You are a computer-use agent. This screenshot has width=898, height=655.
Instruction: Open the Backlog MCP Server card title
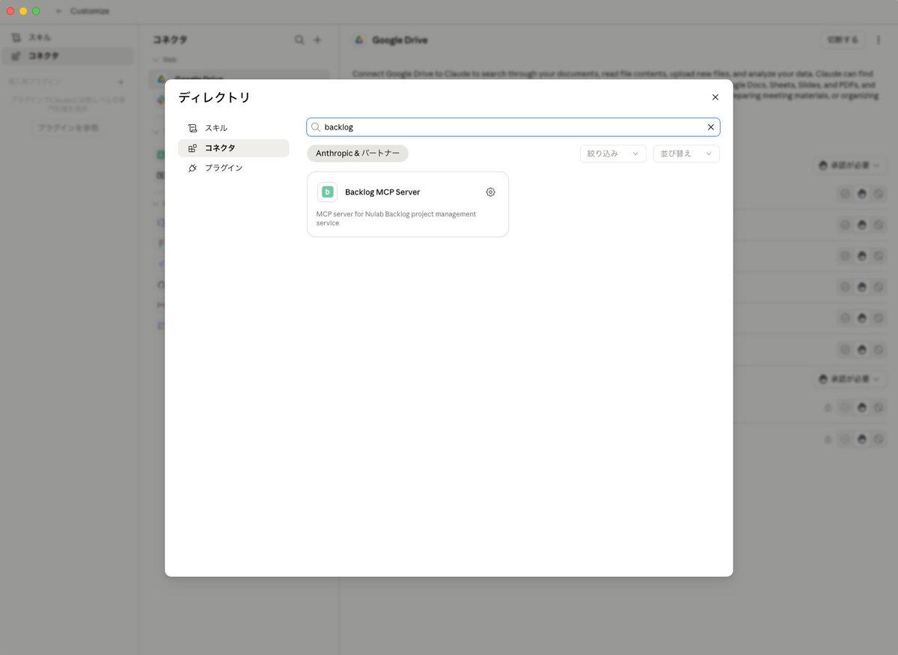[382, 192]
